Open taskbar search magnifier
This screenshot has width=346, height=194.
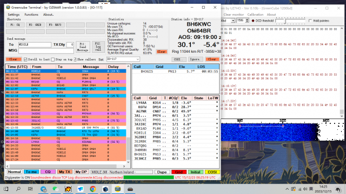pos(18,189)
